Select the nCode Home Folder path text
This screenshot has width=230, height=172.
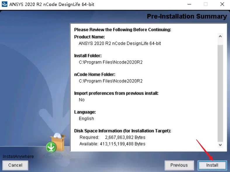click(x=110, y=81)
